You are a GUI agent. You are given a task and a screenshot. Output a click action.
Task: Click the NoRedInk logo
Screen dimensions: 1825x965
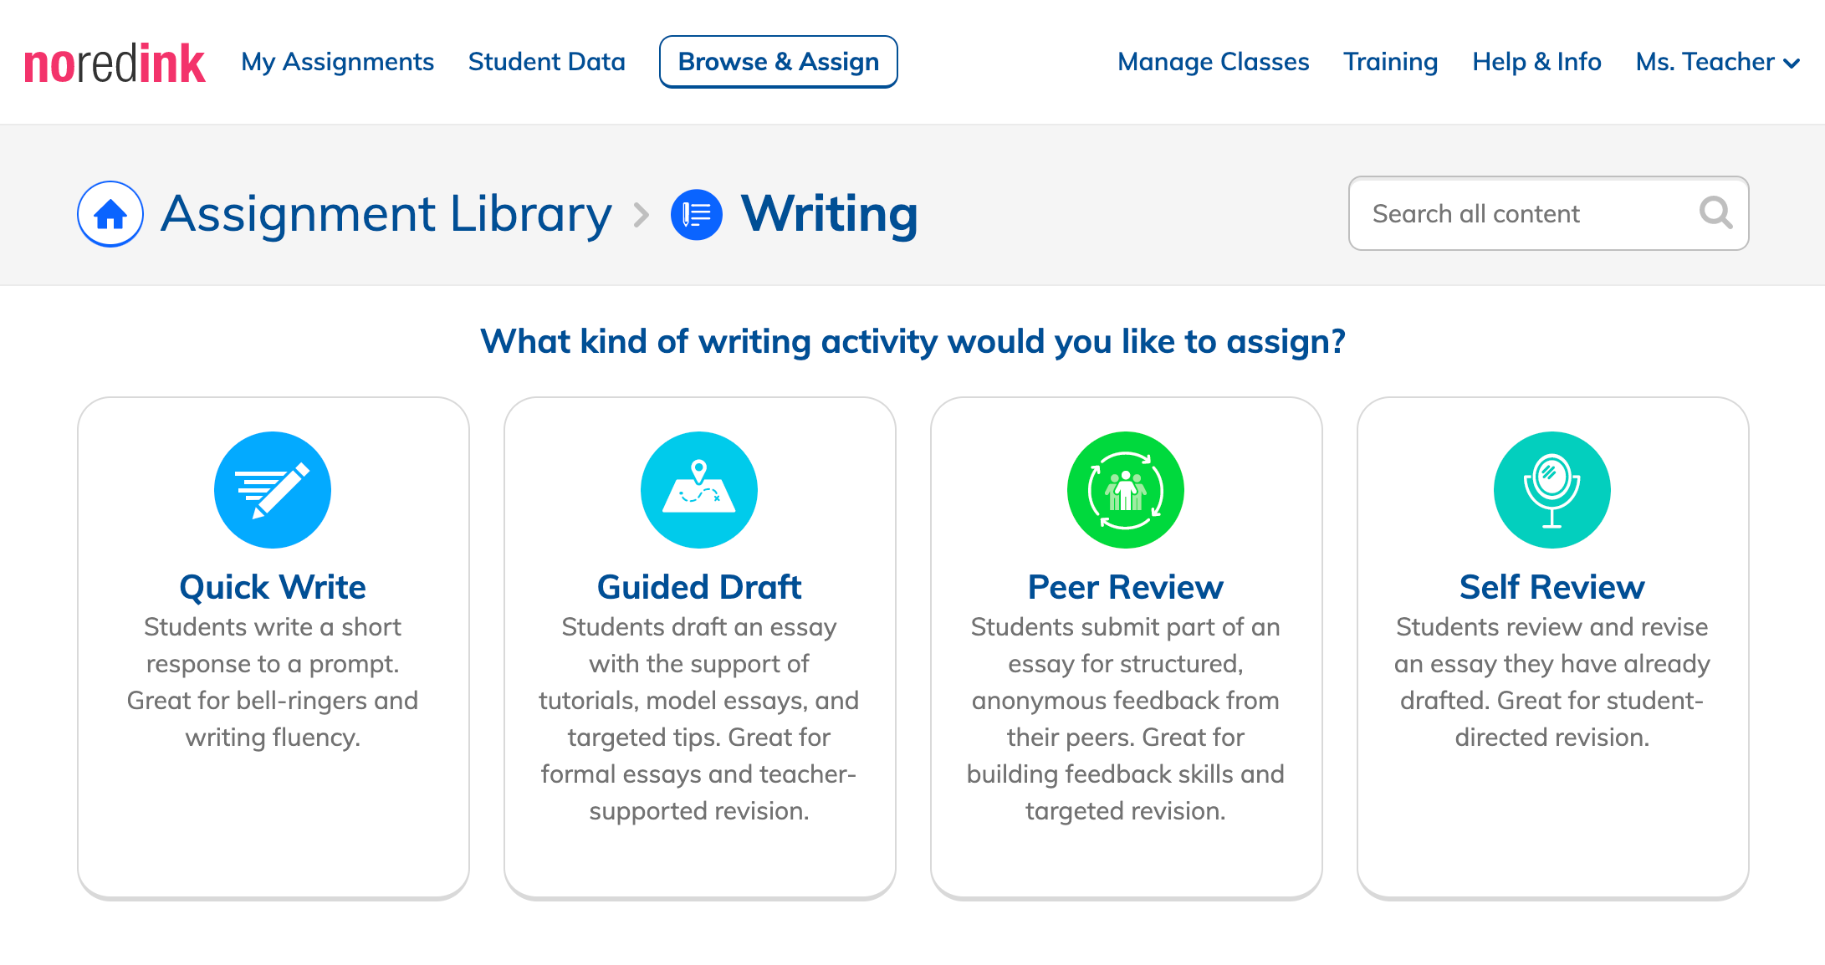tap(115, 64)
